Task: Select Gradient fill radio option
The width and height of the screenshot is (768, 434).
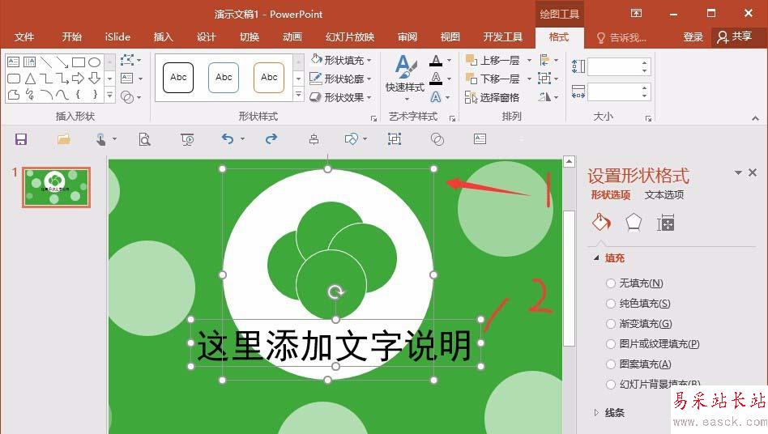Action: (610, 323)
